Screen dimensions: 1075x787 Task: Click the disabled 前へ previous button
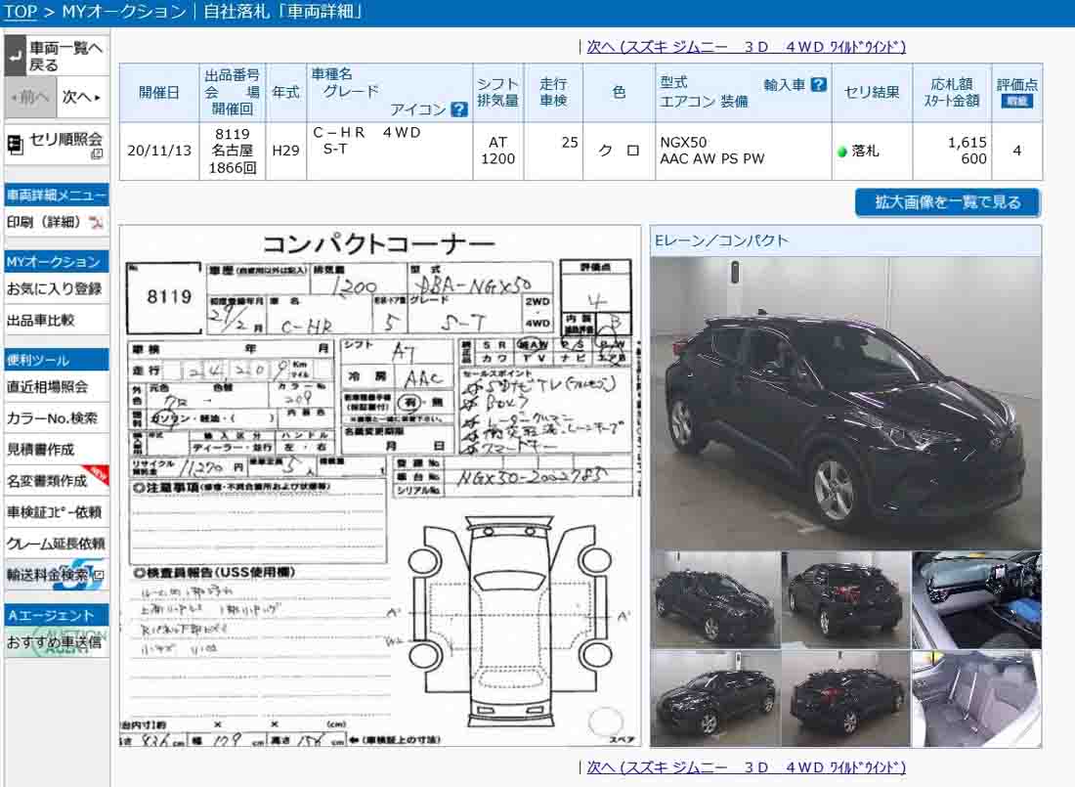(x=29, y=97)
